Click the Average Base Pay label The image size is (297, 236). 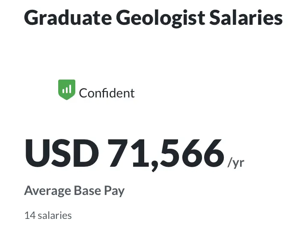(x=74, y=191)
